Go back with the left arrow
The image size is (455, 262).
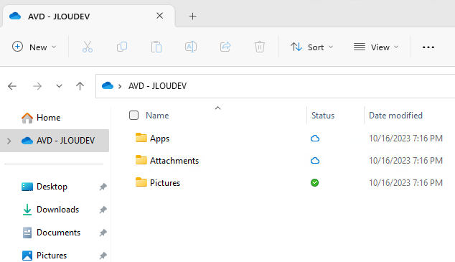pos(12,86)
